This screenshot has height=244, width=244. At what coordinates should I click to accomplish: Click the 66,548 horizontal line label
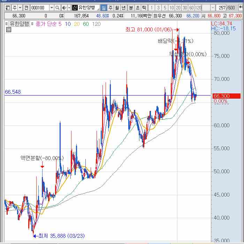click(13, 92)
